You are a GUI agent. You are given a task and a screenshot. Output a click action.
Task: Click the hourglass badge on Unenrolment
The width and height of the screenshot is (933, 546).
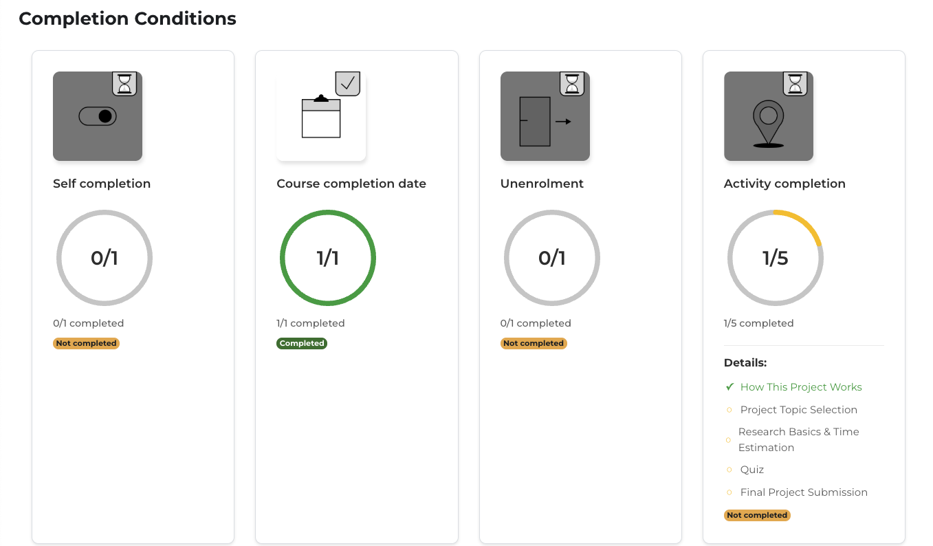click(x=572, y=83)
